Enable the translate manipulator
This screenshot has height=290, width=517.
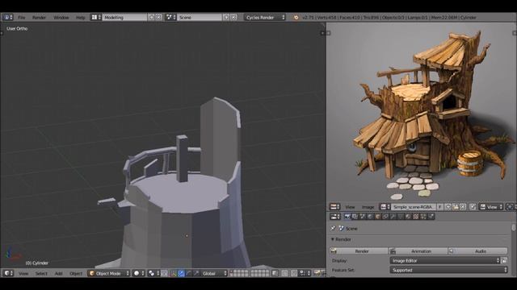pos(181,273)
